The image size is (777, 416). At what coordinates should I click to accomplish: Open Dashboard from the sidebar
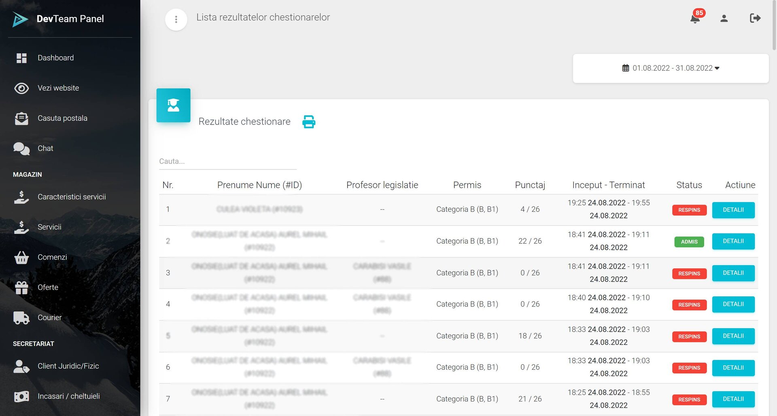(55, 58)
